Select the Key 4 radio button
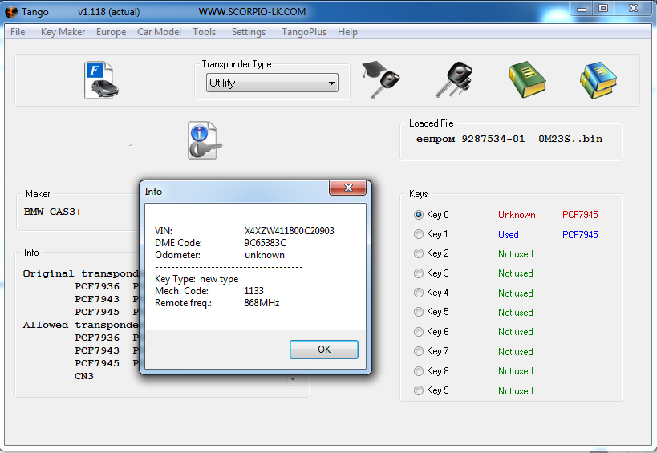 (x=418, y=293)
